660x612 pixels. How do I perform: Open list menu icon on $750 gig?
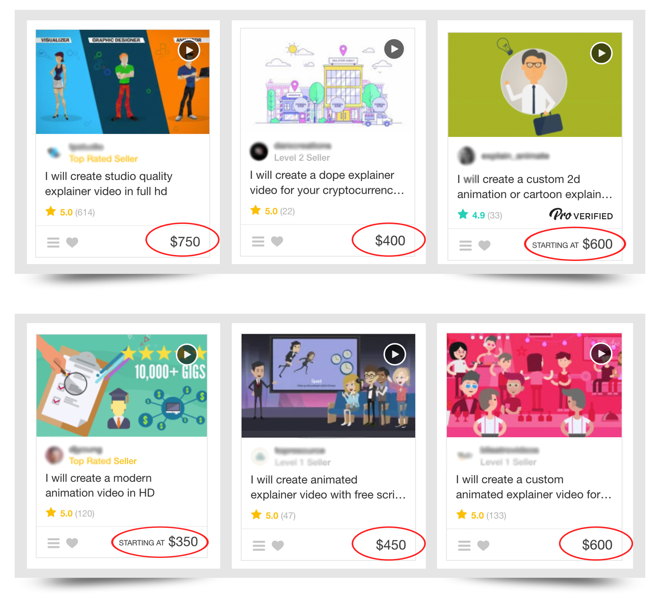[53, 242]
